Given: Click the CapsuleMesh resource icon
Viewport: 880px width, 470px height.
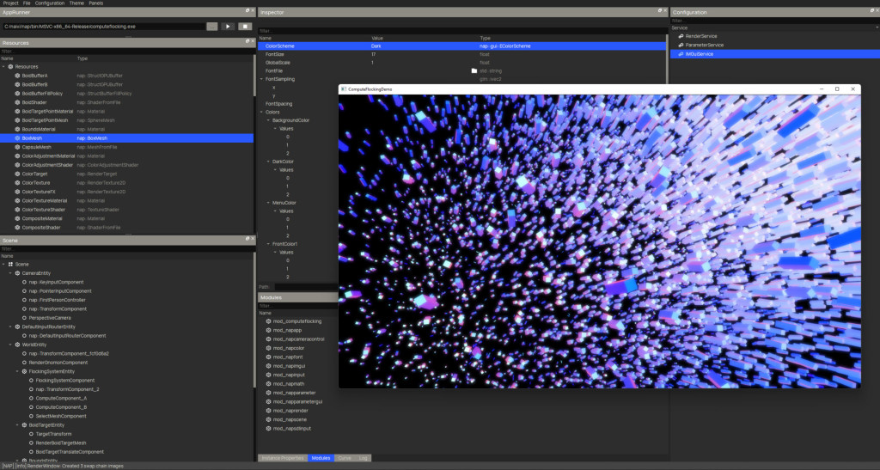Looking at the screenshot, I should coord(17,147).
